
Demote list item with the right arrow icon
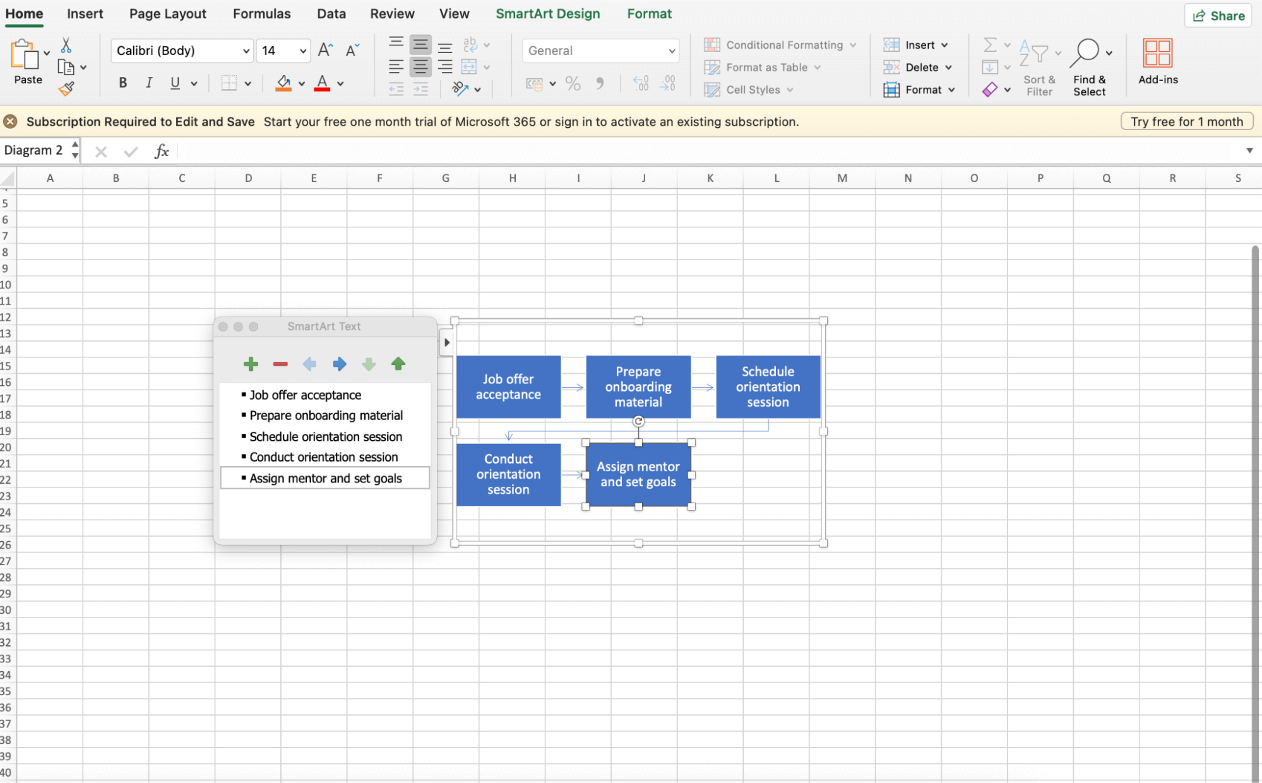pyautogui.click(x=339, y=364)
